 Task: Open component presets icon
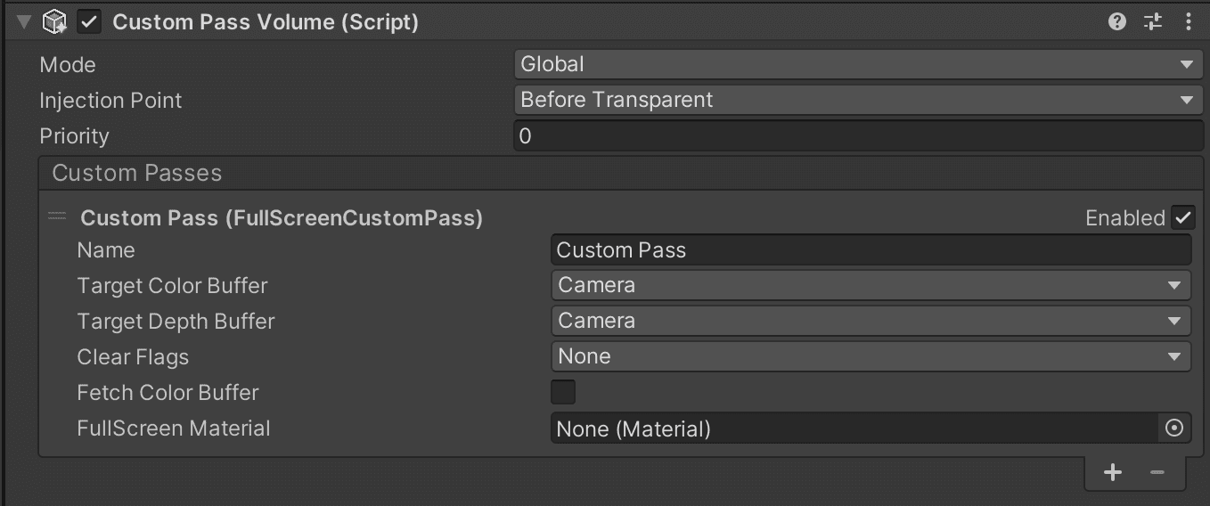coord(1153,22)
